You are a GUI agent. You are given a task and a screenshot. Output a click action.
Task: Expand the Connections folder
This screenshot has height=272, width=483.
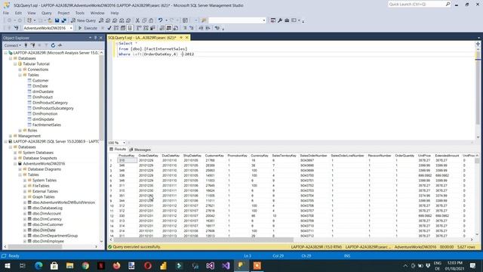coord(20,70)
